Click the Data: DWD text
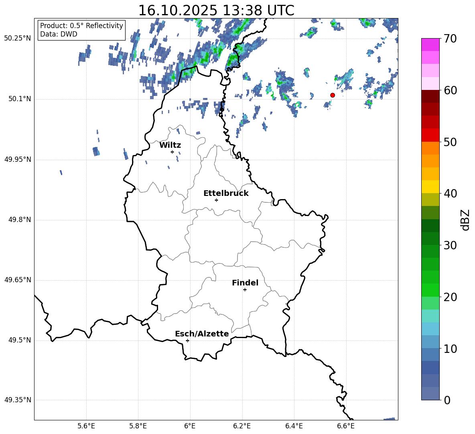 tap(59, 34)
